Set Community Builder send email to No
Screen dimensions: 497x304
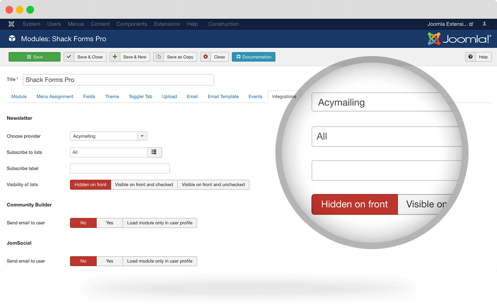click(x=83, y=223)
